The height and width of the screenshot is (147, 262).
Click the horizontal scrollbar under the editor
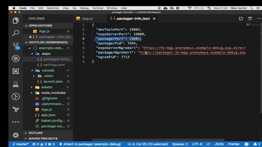pyautogui.click(x=158, y=140)
